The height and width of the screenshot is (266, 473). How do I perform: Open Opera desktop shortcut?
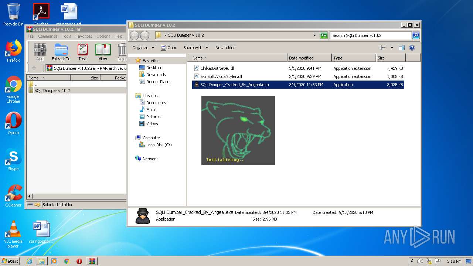click(13, 123)
